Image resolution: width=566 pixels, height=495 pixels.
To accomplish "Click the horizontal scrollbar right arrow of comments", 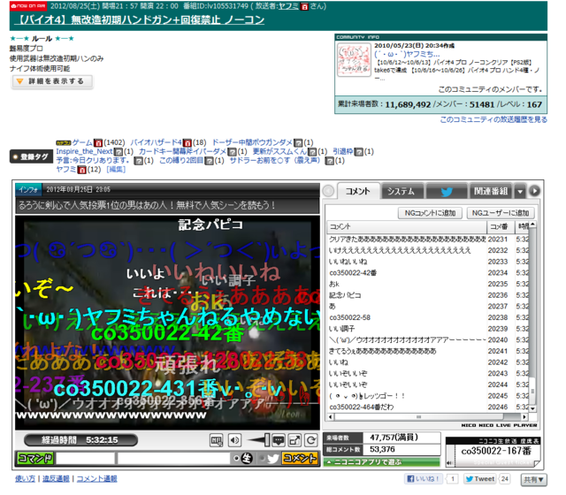I will pyautogui.click(x=524, y=417).
